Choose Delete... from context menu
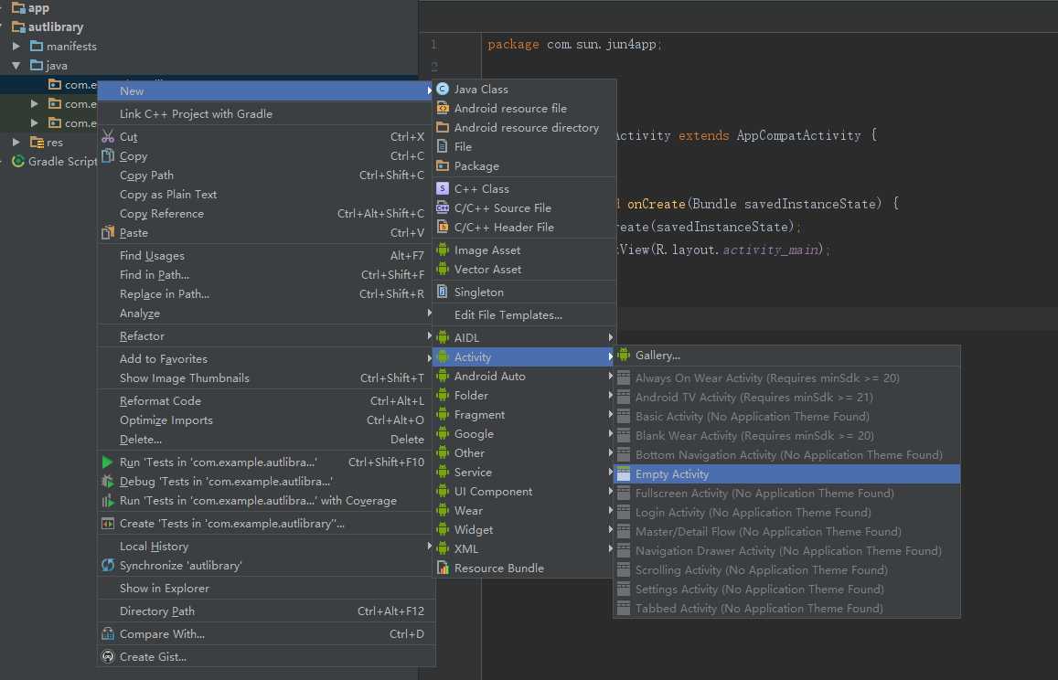This screenshot has width=1058, height=680. pyautogui.click(x=266, y=439)
